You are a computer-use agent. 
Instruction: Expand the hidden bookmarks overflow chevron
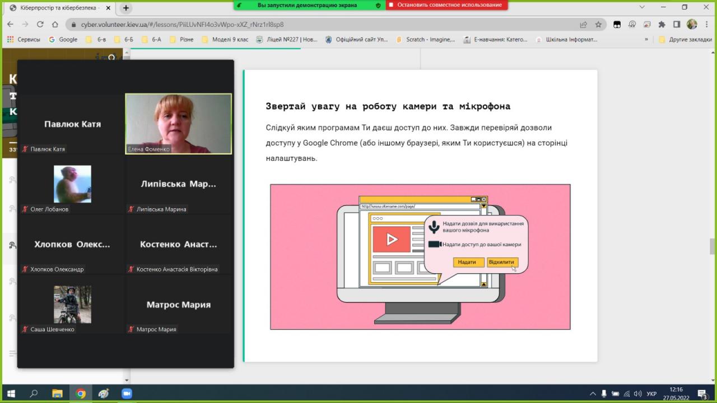[646, 40]
